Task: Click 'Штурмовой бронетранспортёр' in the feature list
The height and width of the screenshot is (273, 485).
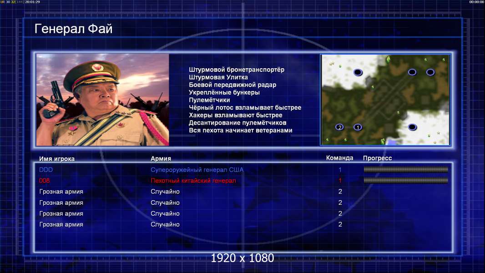Action: pyautogui.click(x=237, y=70)
